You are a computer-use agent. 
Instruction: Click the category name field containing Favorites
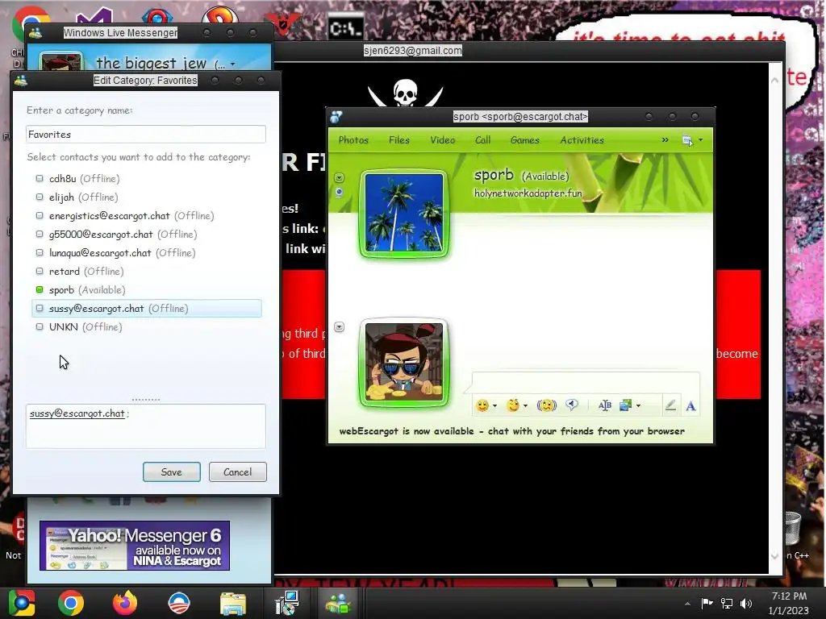pos(146,135)
